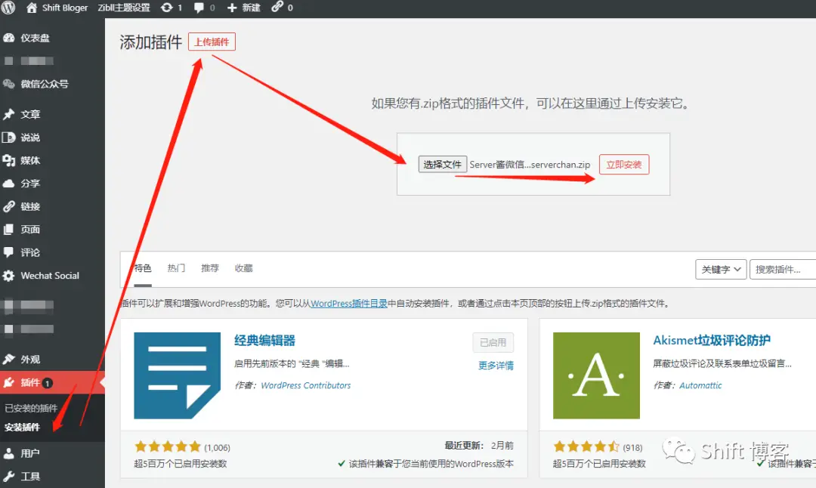Viewport: 816px width, 488px height.
Task: Open Wechat Social settings via its gear icon
Action: [9, 275]
